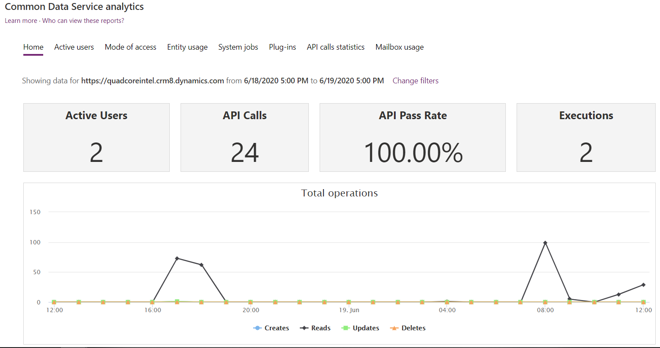This screenshot has height=348, width=660.
Task: View the Mailbox usage tab
Action: tap(399, 47)
